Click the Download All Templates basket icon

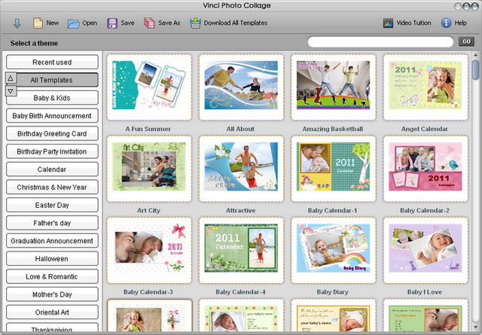coord(195,23)
